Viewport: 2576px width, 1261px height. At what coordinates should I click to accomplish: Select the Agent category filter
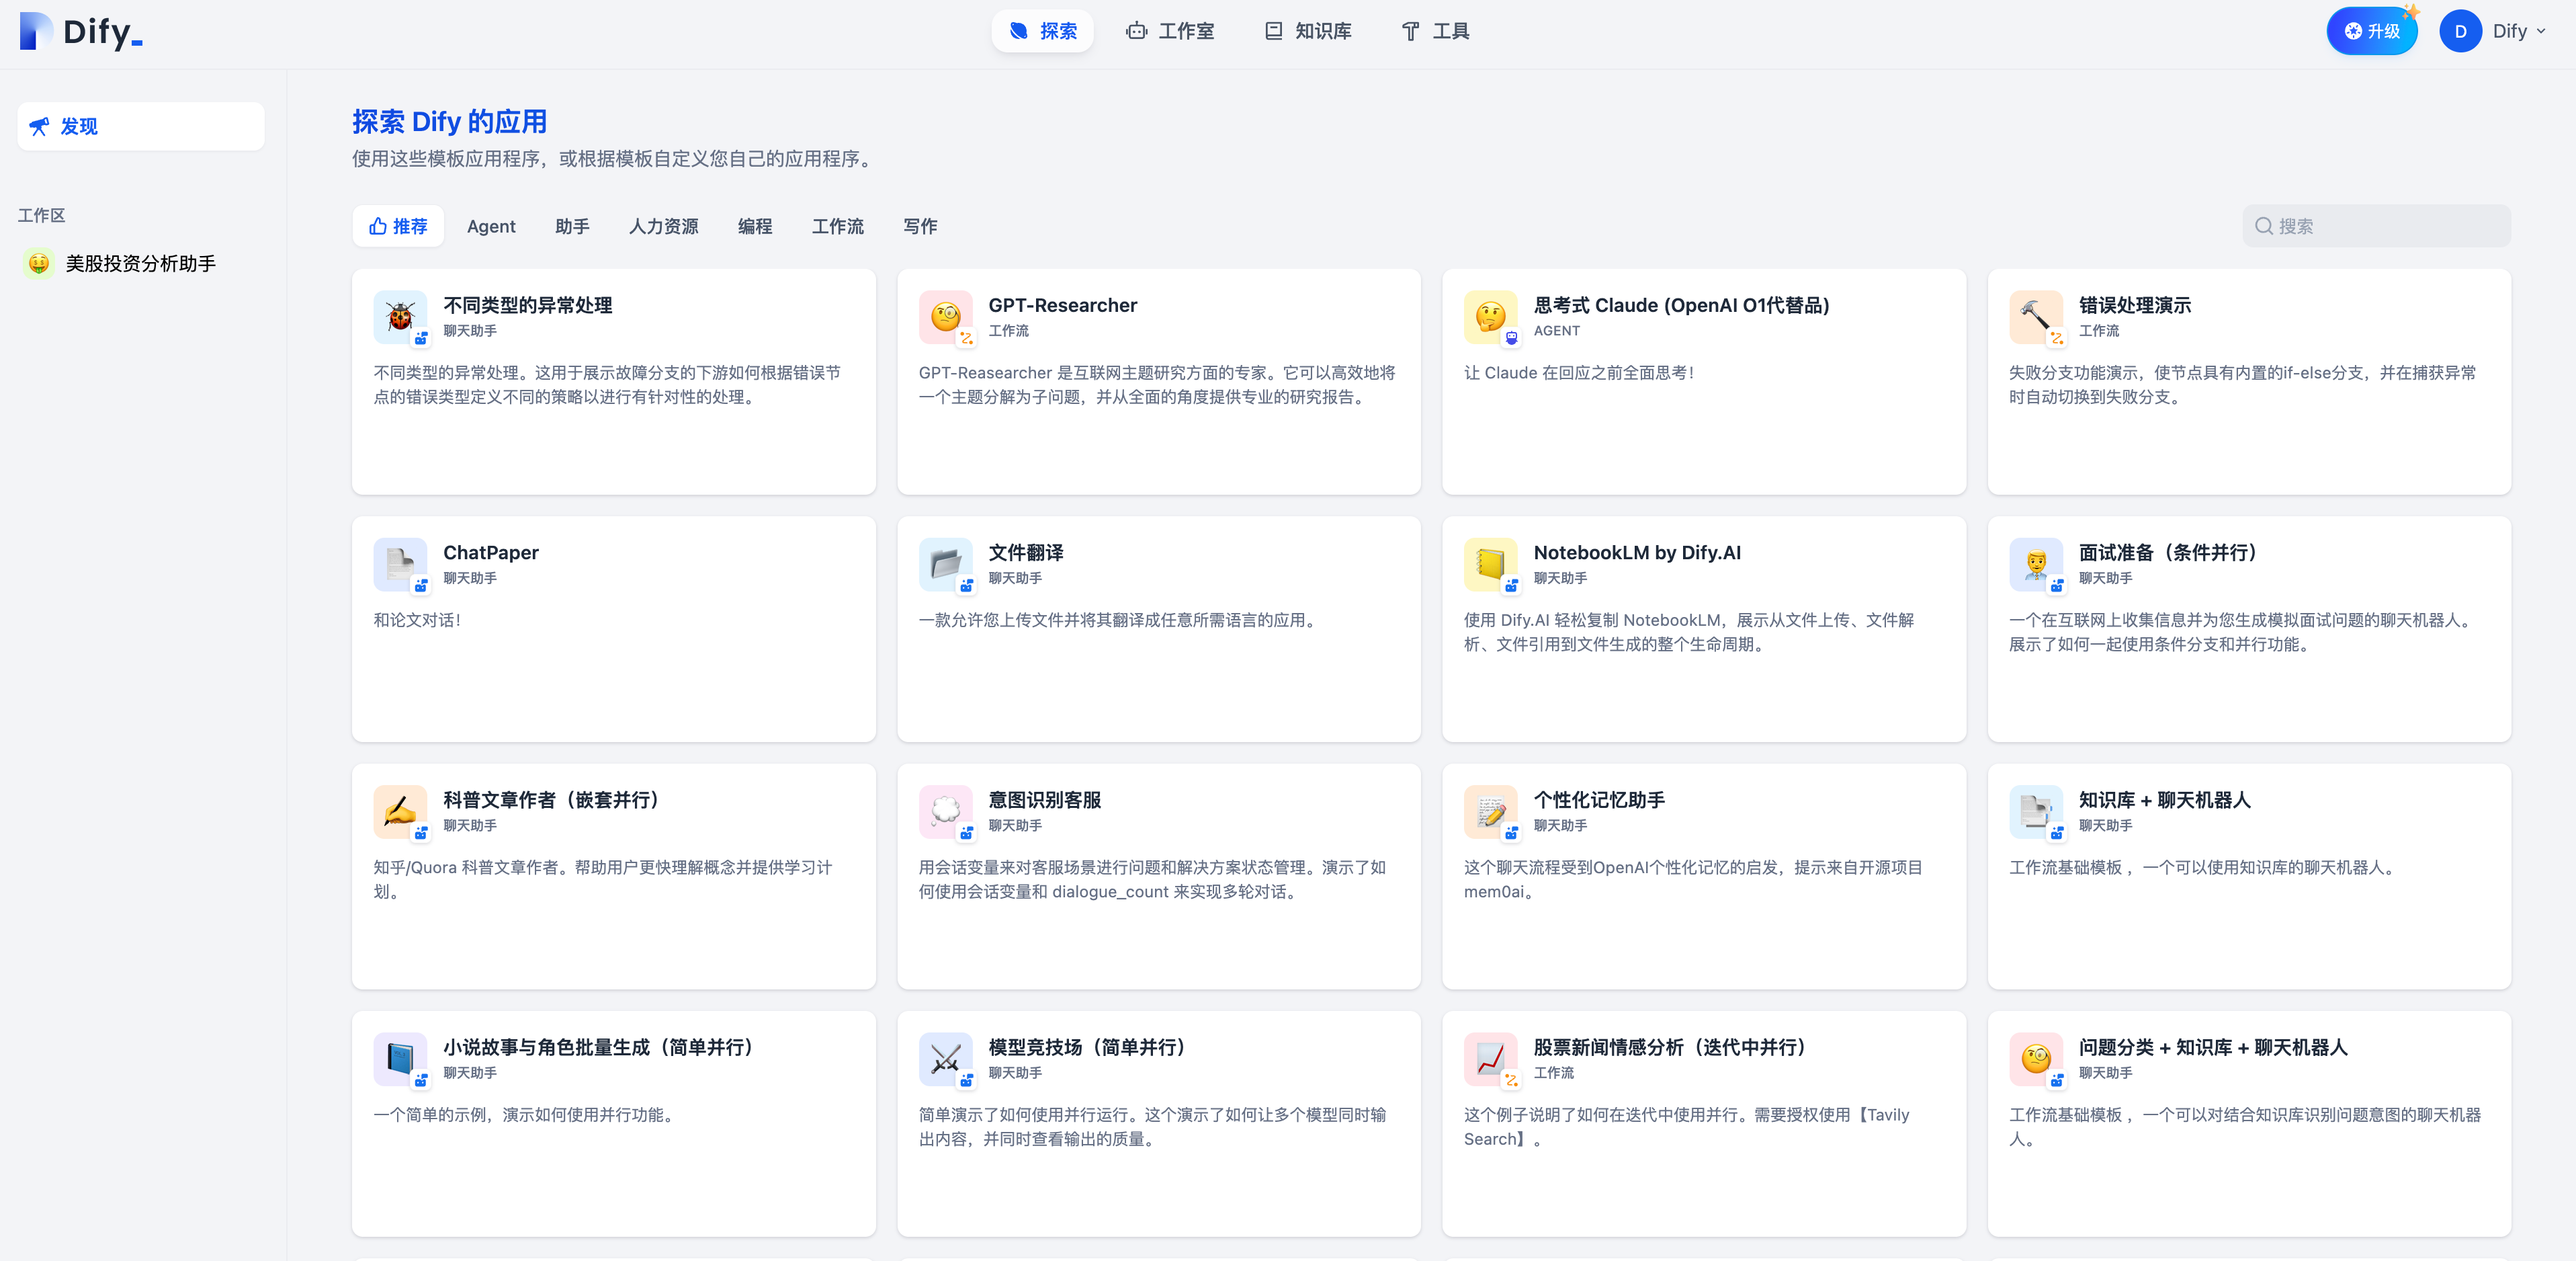[491, 226]
